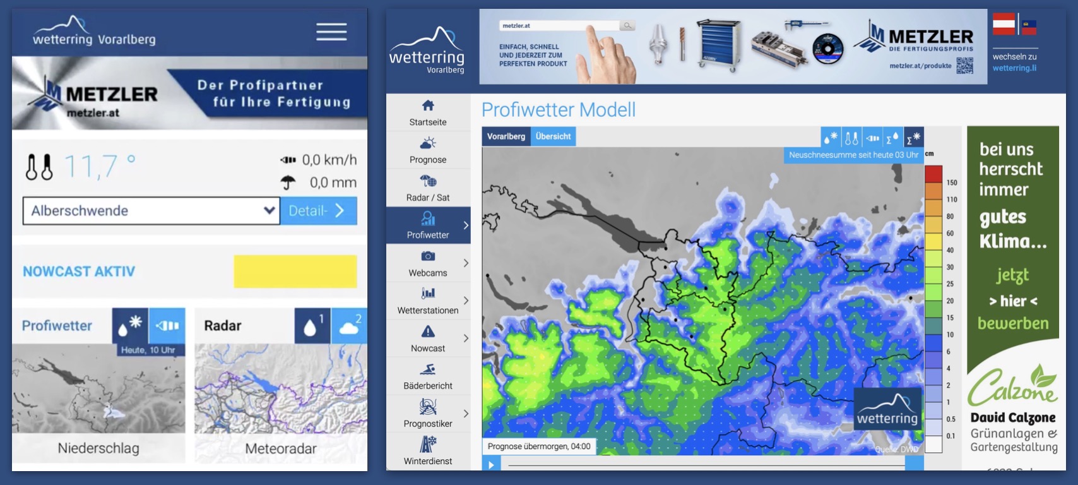This screenshot has width=1078, height=485.
Task: Click the wetterring Vorarlberg logo in mobile view
Action: pos(94,32)
